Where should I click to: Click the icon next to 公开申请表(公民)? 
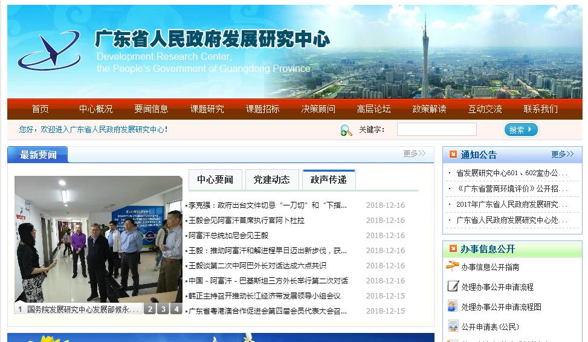coord(453,326)
